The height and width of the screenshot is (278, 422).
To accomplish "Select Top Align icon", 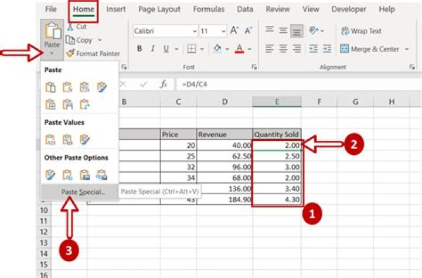I will [x=270, y=30].
